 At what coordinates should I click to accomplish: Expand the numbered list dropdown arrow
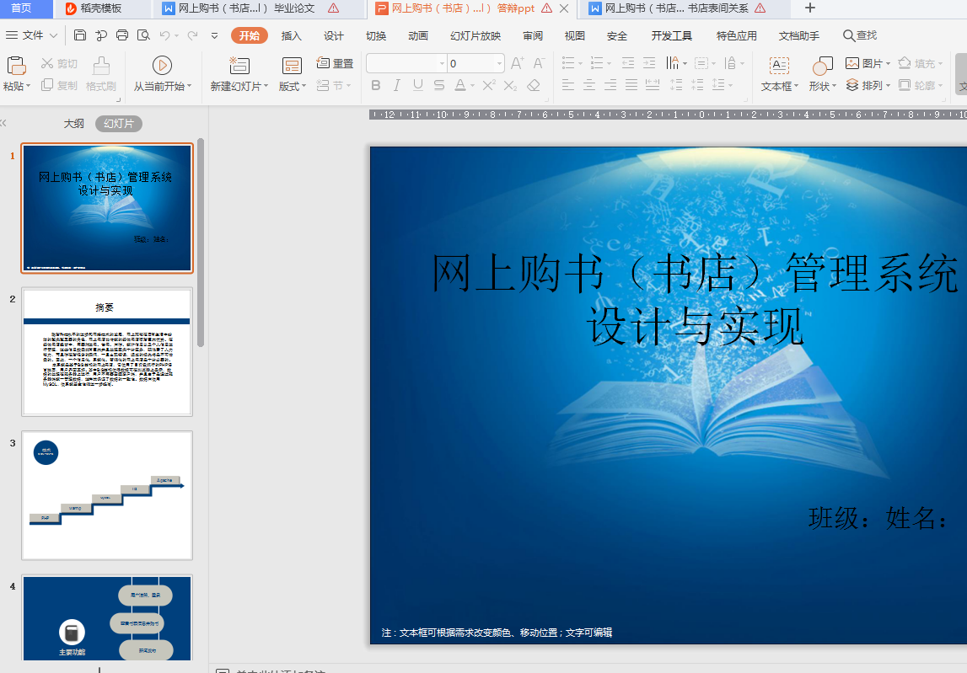[609, 63]
